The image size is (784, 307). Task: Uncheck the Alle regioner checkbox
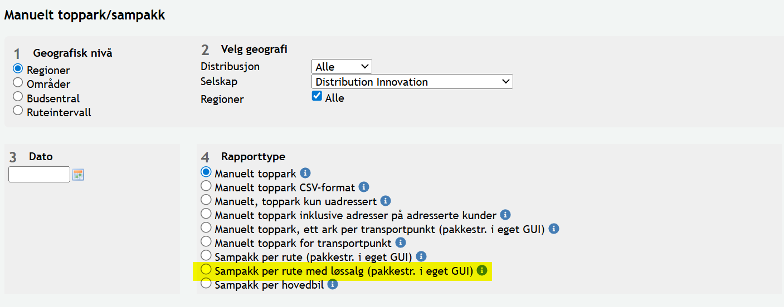(317, 96)
